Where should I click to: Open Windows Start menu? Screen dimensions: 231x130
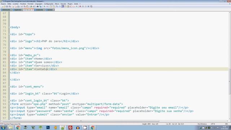pyautogui.click(x=3, y=127)
